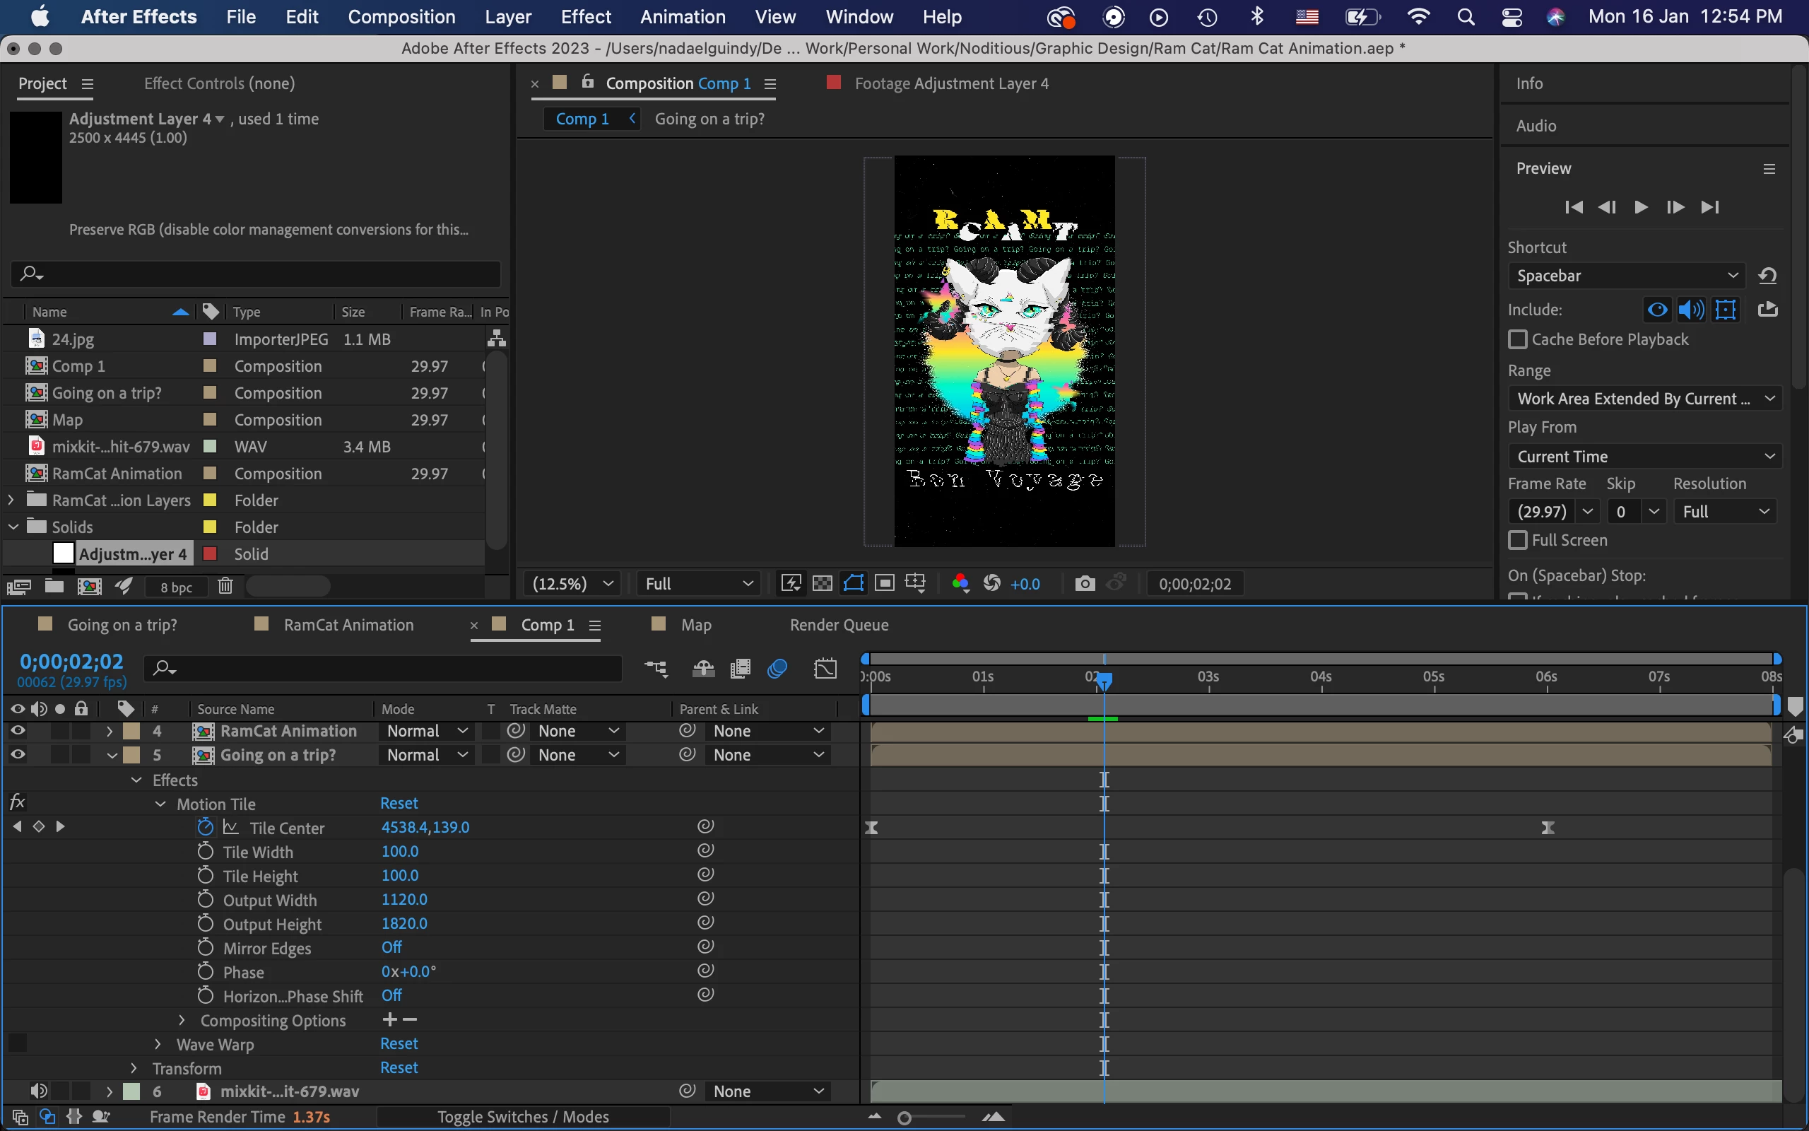Screen dimensions: 1809x1131
Task: Click Toggle Switches / Modes button
Action: (x=522, y=1117)
